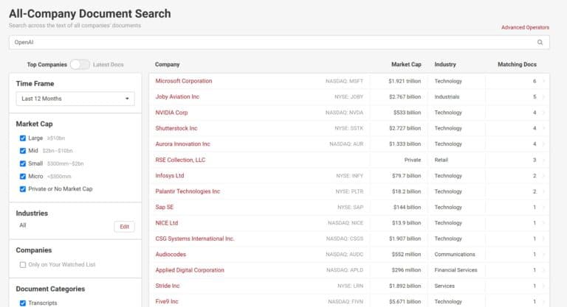Open Audiocodes company link
Viewport: 567px width, 307px height.
tap(171, 254)
